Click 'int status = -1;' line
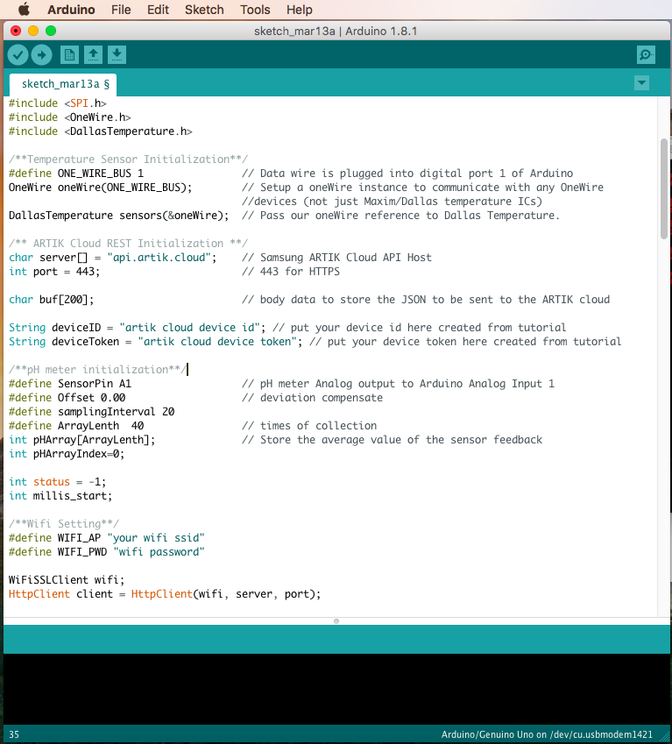Image resolution: width=672 pixels, height=744 pixels. click(x=57, y=482)
